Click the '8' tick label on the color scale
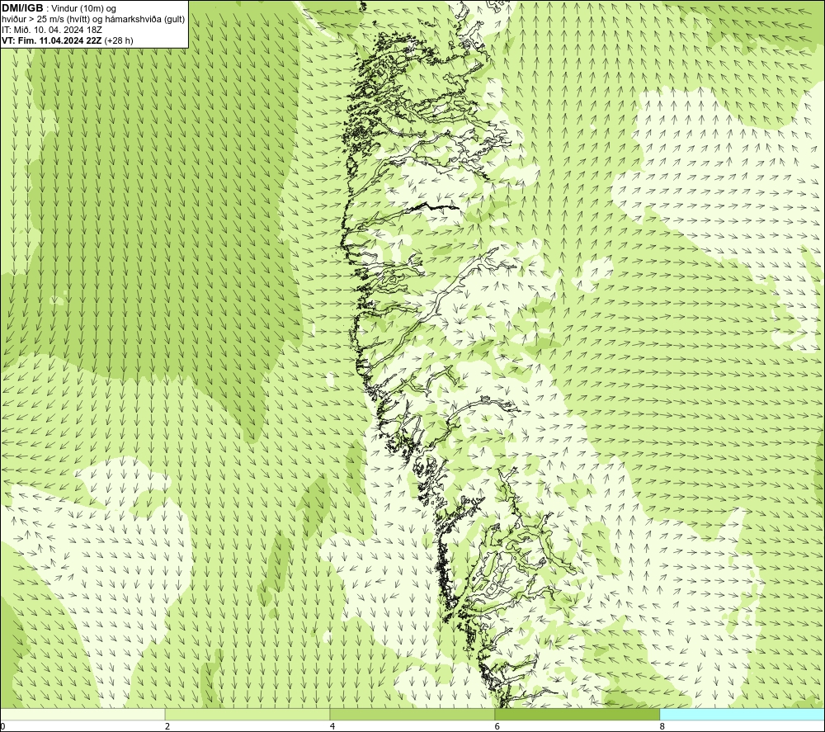825x732 pixels. point(662,727)
